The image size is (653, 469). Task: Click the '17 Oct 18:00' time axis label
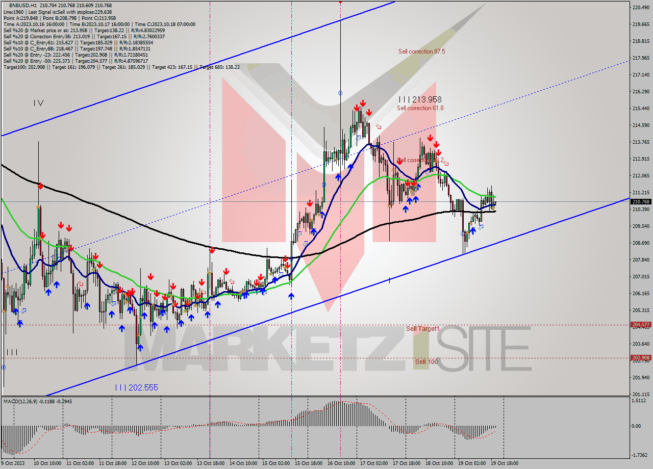407,463
